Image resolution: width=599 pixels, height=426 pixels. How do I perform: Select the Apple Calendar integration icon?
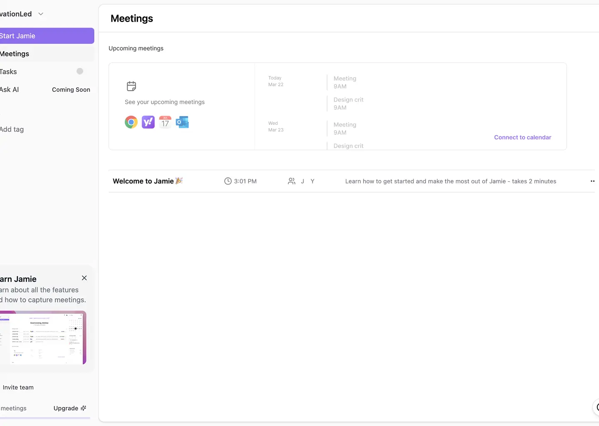point(165,122)
